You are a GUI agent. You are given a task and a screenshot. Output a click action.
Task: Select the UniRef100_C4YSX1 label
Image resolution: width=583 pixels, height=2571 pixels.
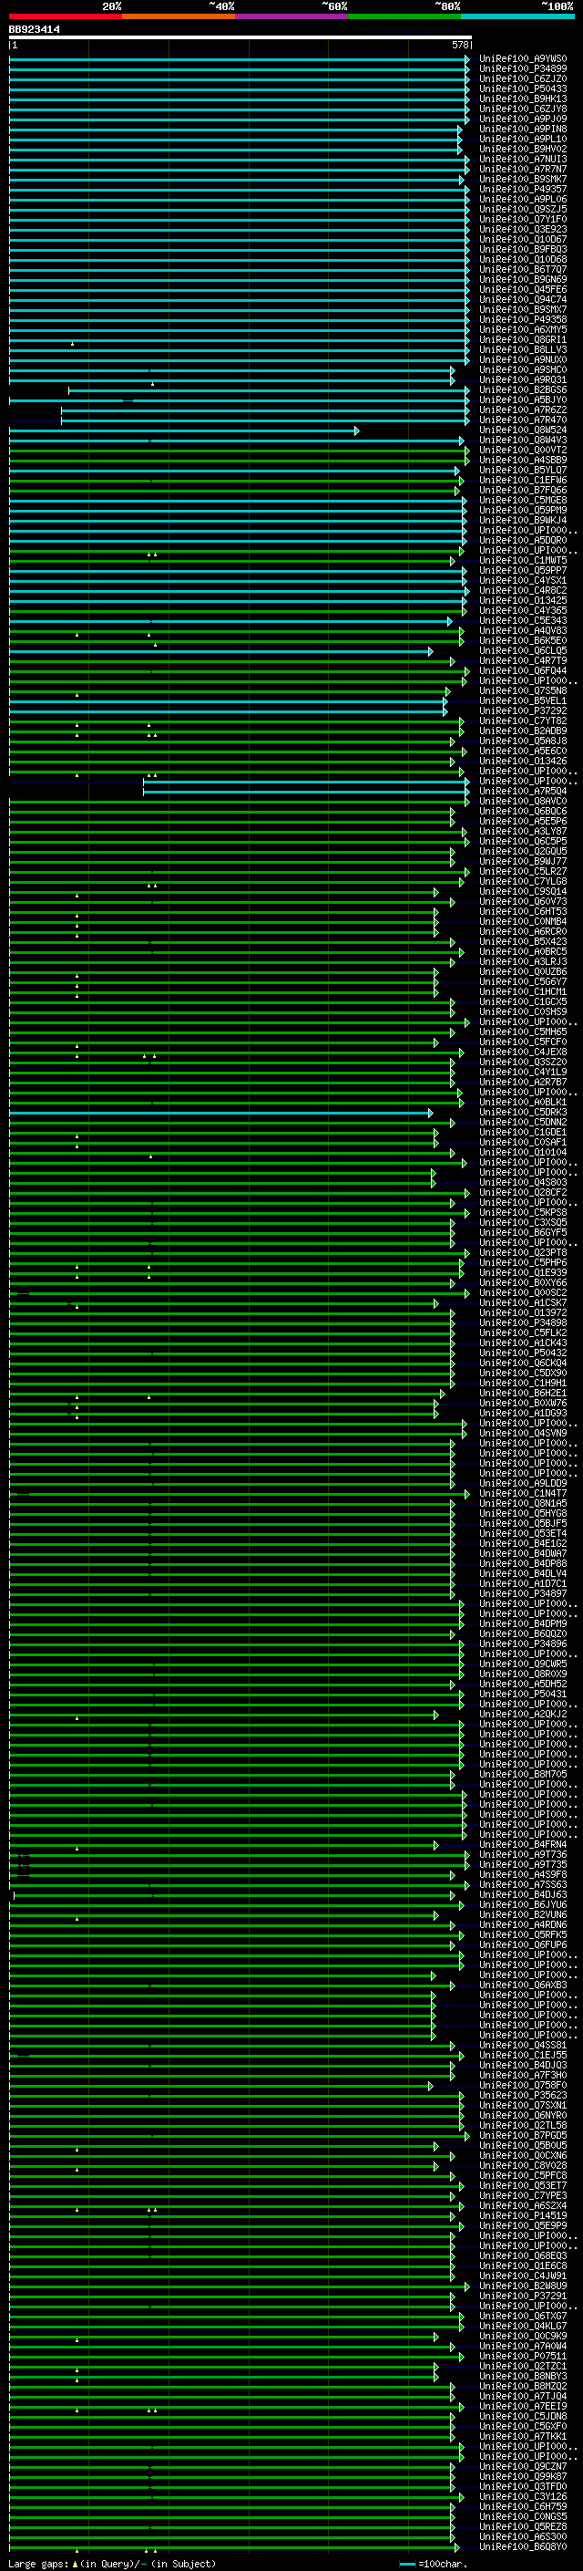pos(522,580)
